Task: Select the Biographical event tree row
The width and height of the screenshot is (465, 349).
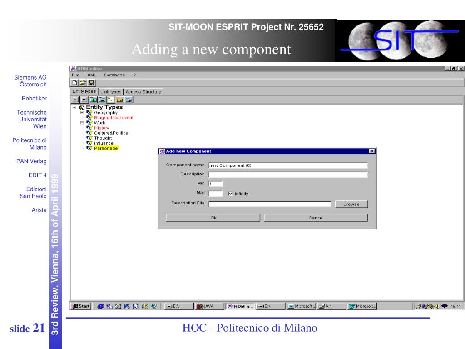Action: click(114, 118)
